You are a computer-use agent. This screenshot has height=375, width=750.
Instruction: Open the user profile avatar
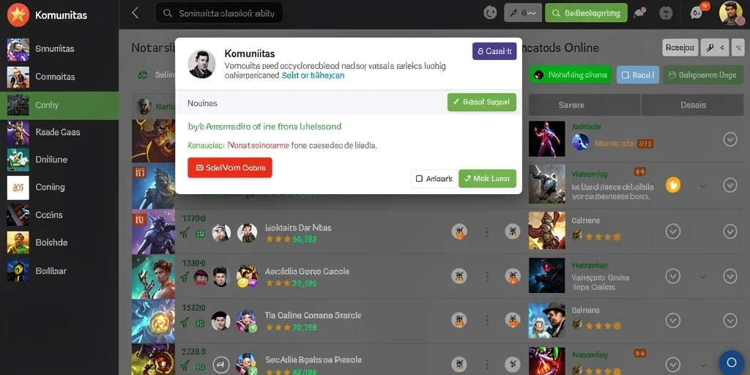coord(730,13)
